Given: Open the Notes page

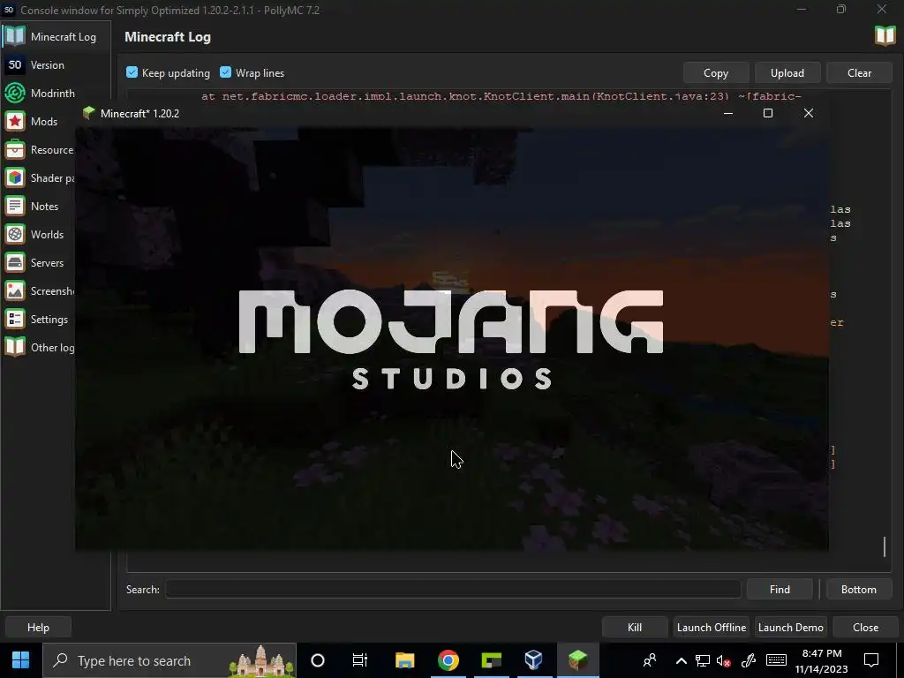Looking at the screenshot, I should (x=39, y=207).
